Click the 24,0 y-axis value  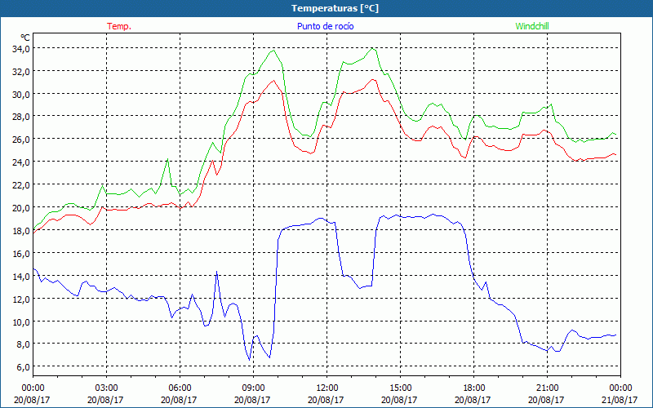click(21, 162)
